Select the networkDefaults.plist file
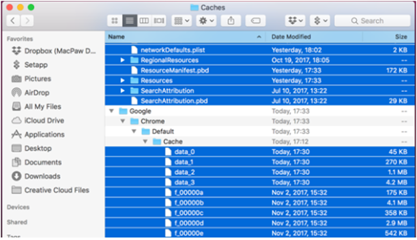 [260, 50]
